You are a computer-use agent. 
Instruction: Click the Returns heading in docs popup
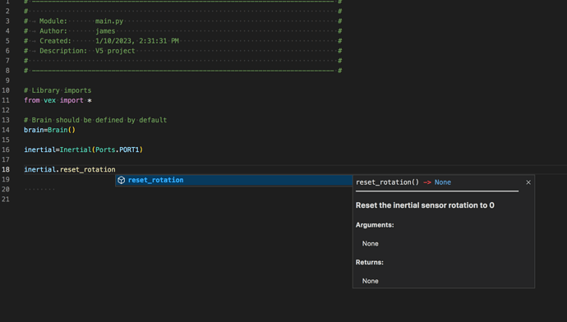point(370,262)
